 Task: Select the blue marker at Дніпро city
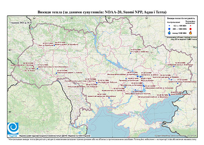click(x=141, y=77)
